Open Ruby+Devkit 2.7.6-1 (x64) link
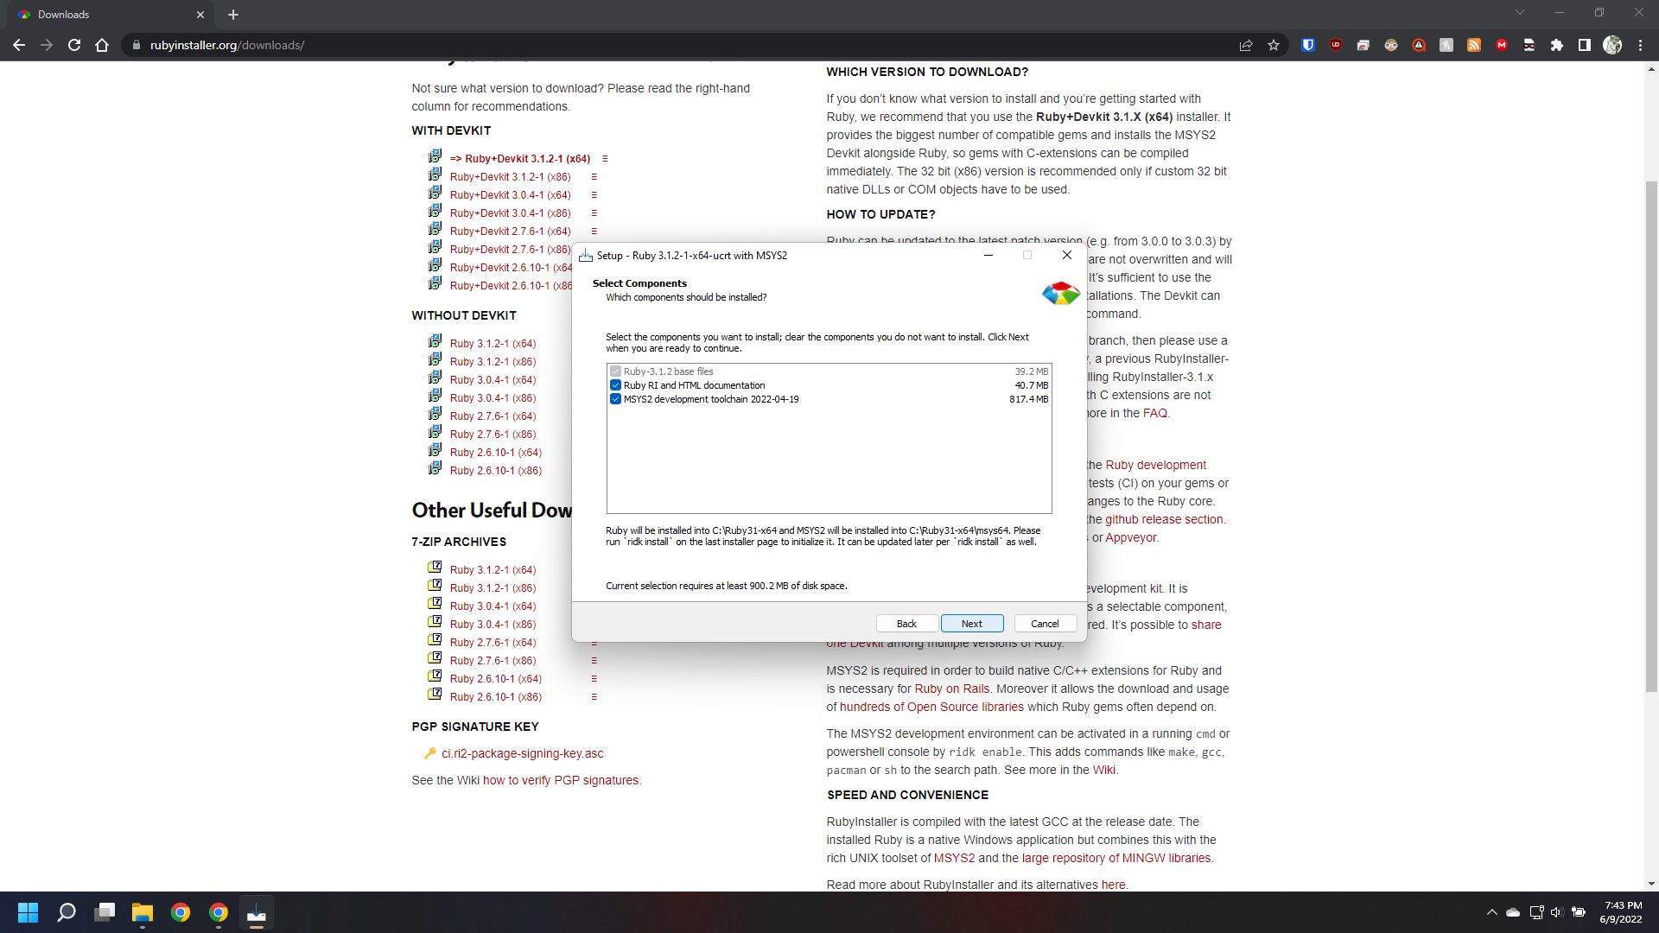Image resolution: width=1659 pixels, height=933 pixels. pyautogui.click(x=511, y=232)
